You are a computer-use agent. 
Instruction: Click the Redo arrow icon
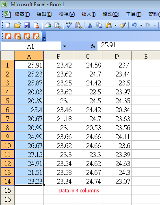coord(148,25)
